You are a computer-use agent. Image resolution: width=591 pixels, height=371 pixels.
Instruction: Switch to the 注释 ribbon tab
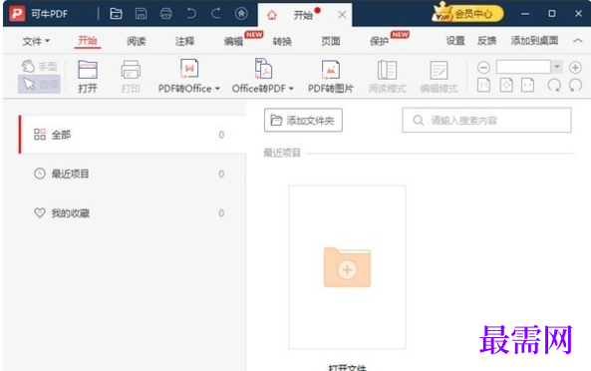(184, 41)
